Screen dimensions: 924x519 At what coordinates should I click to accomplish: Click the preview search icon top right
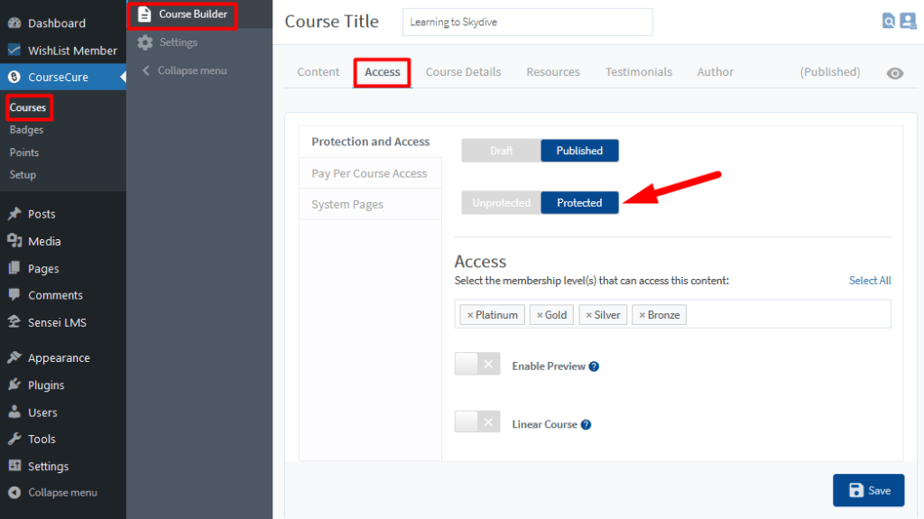[889, 22]
